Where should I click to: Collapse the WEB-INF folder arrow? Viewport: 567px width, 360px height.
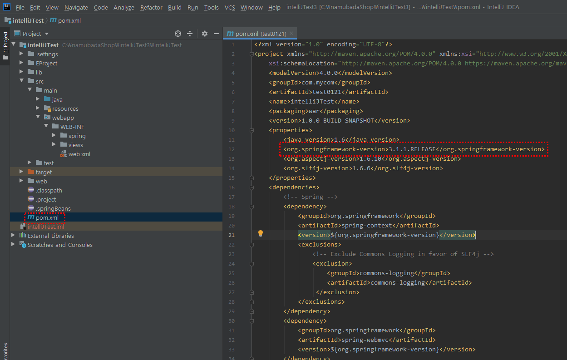[46, 127]
